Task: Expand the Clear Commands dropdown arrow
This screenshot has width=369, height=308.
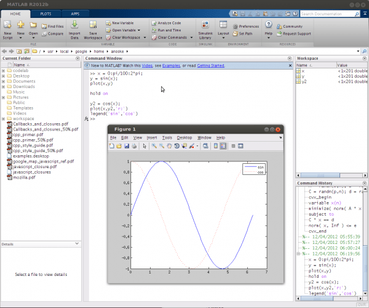Action: coord(191,38)
